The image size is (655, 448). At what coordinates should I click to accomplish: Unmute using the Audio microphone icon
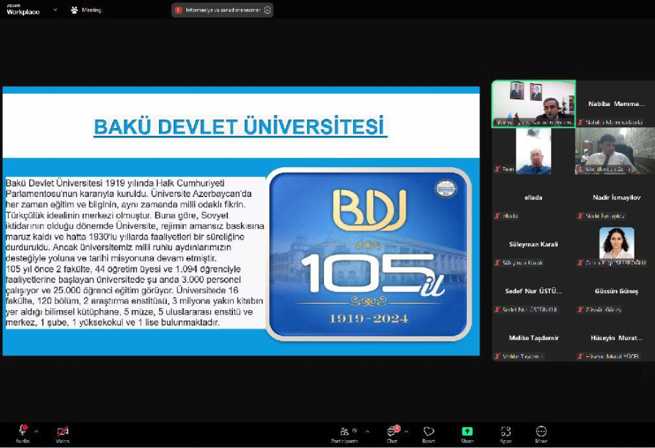point(23,431)
